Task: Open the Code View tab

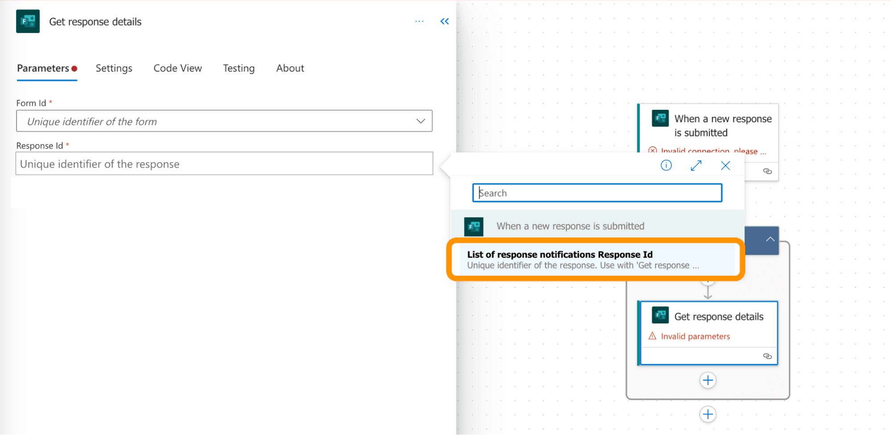Action: (177, 68)
